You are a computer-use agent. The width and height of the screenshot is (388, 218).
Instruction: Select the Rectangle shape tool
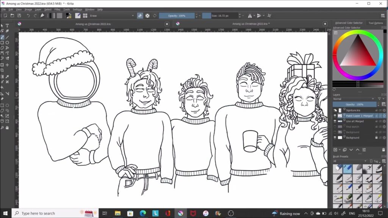point(2,42)
